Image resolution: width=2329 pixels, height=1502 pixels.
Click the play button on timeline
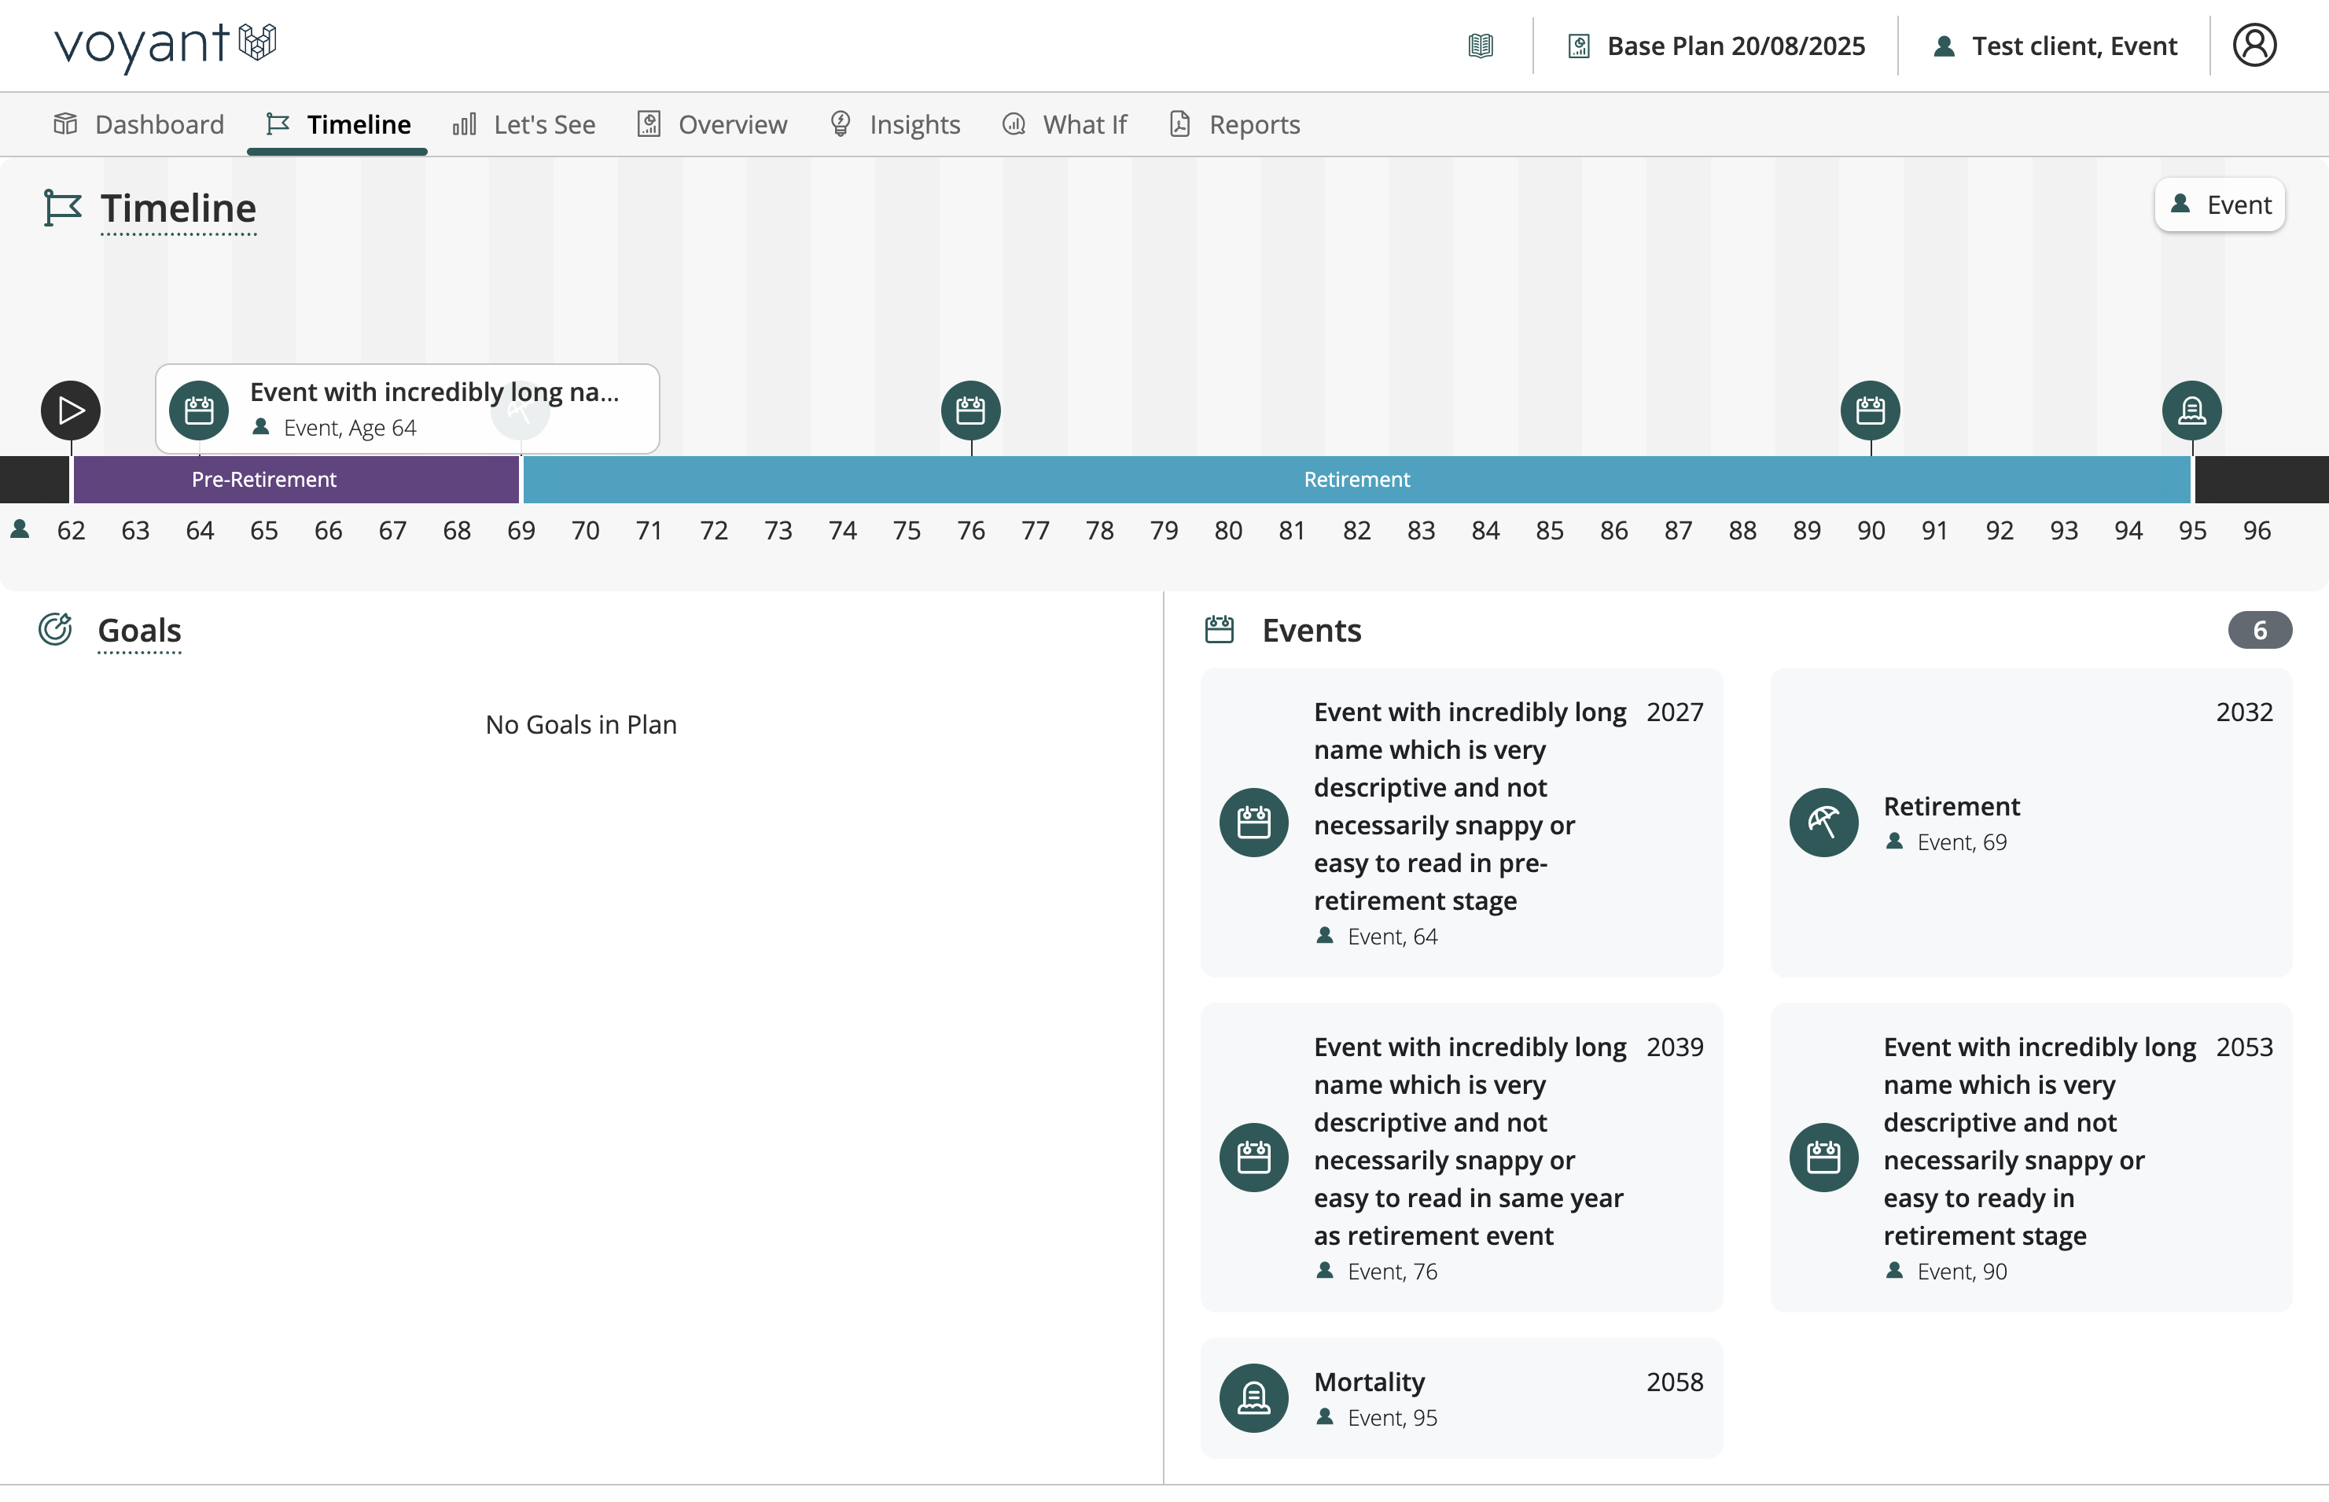pos(70,410)
